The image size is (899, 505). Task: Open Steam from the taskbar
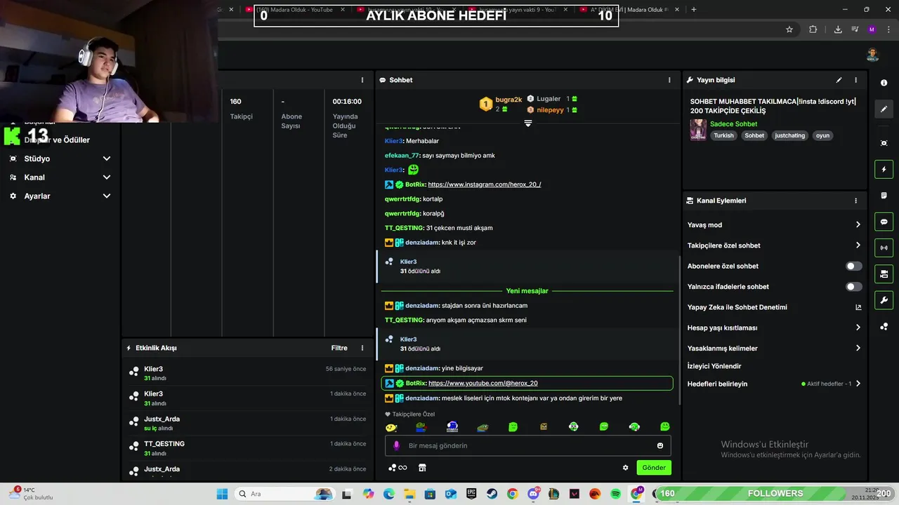tap(492, 494)
